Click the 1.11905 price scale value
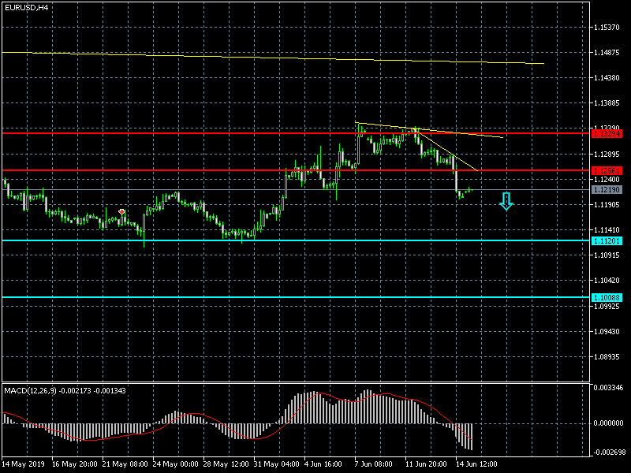The width and height of the screenshot is (631, 473). coord(607,205)
